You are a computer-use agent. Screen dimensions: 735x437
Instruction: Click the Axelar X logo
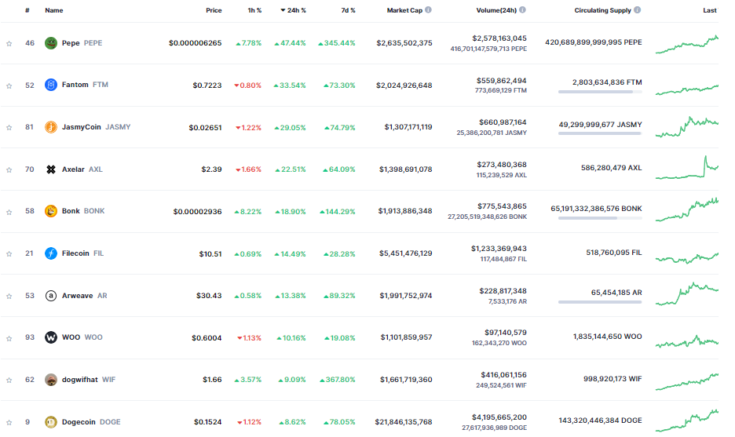[50, 169]
